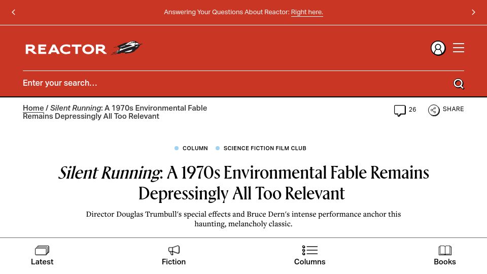
Task: Click the subtitle mentioning Douglas Trumbull
Action: click(x=243, y=219)
